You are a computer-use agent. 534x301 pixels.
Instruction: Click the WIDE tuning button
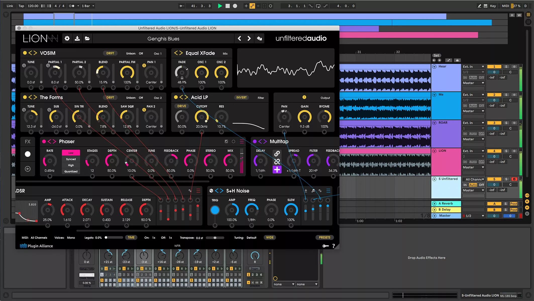[270, 237]
